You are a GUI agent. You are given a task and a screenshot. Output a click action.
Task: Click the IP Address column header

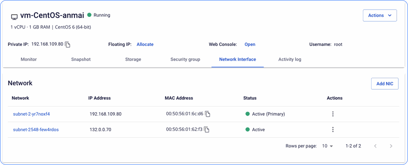[99, 98]
